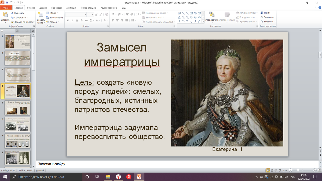Insert oval shape from shapes gallery
The width and height of the screenshot is (322, 181).
click(195, 13)
